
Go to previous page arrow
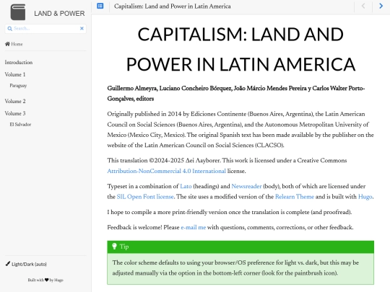363,6
